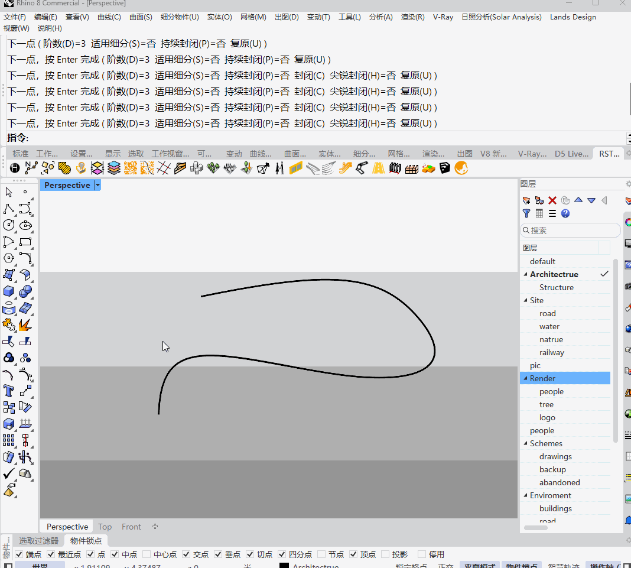
Task: Open the 曲线(C) menu
Action: pyautogui.click(x=109, y=17)
